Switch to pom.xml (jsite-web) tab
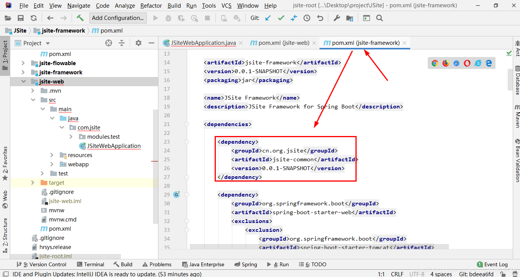Screen dimensions: 520x277 (x=284, y=43)
